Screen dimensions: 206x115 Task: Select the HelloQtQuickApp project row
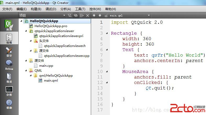click(x=57, y=21)
